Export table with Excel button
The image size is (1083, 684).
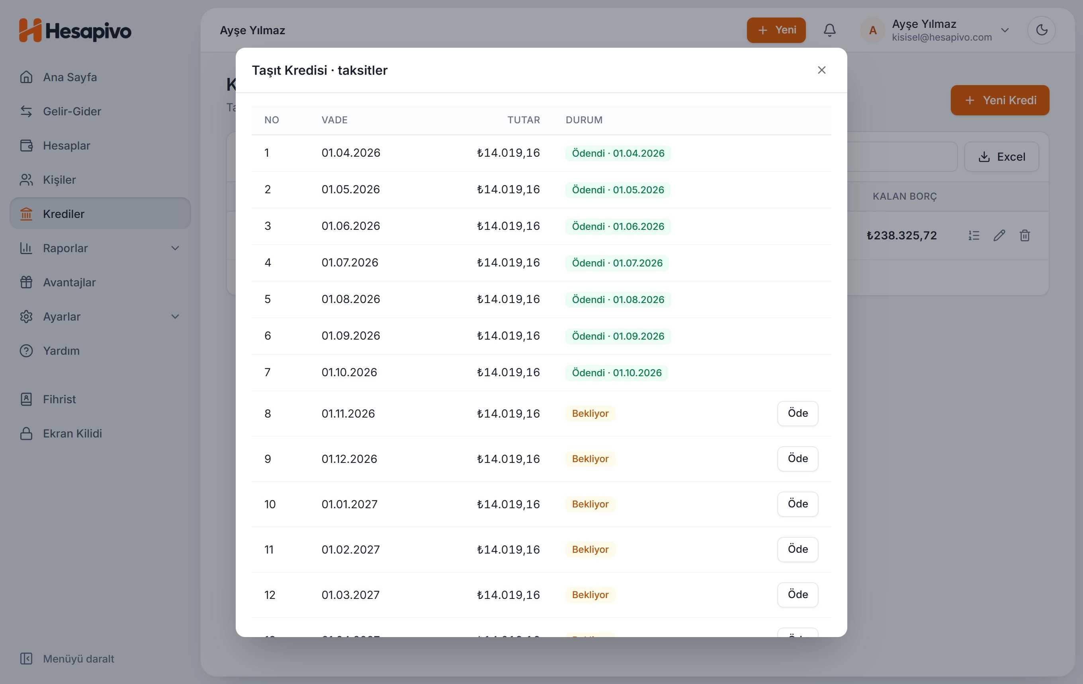1001,157
